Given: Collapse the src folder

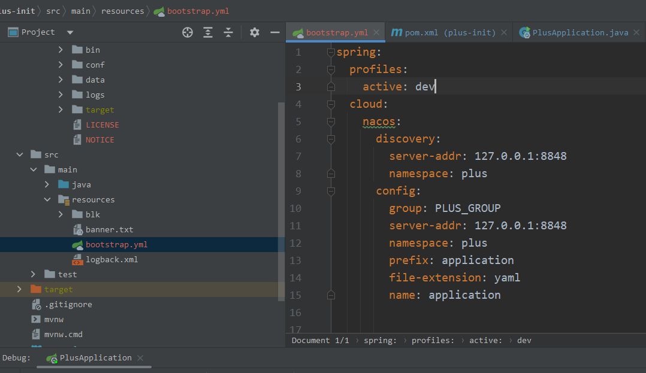Looking at the screenshot, I should [19, 155].
